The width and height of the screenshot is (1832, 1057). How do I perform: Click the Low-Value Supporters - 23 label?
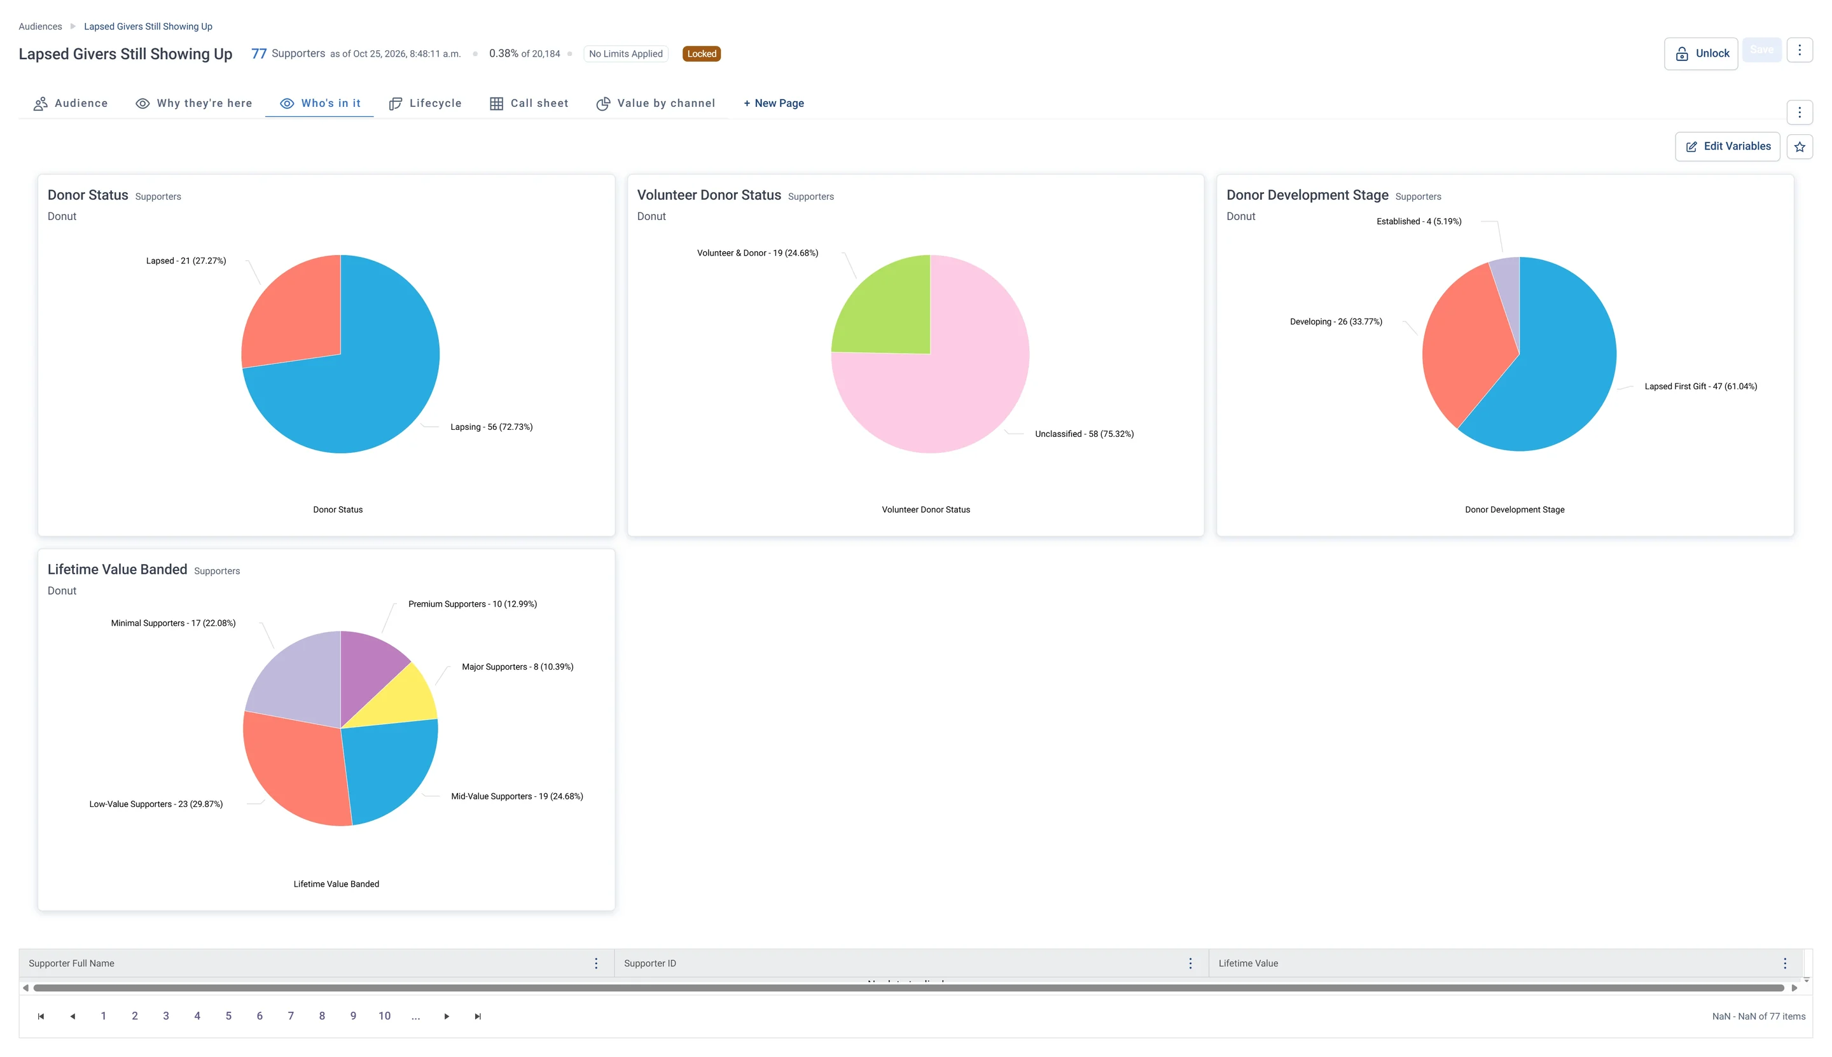[x=155, y=805]
